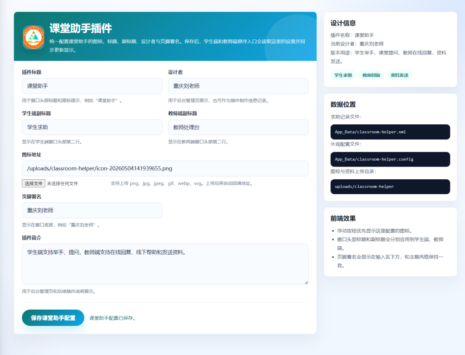
Task: Select the App_Data/classroom-helper.config path
Action: click(x=374, y=159)
